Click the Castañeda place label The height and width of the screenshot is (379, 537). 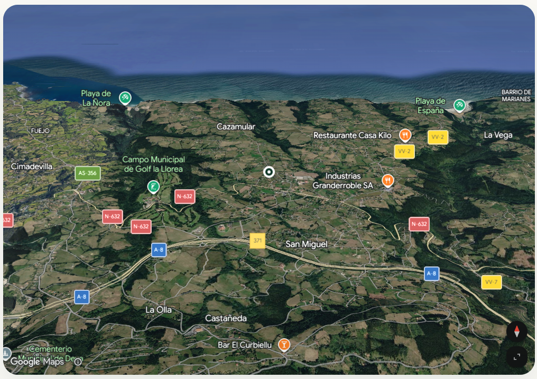(x=226, y=318)
